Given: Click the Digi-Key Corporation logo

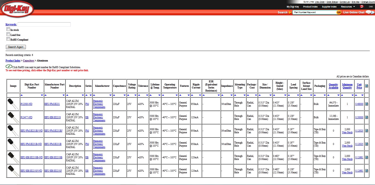Looking at the screenshot, I should click(17, 9).
